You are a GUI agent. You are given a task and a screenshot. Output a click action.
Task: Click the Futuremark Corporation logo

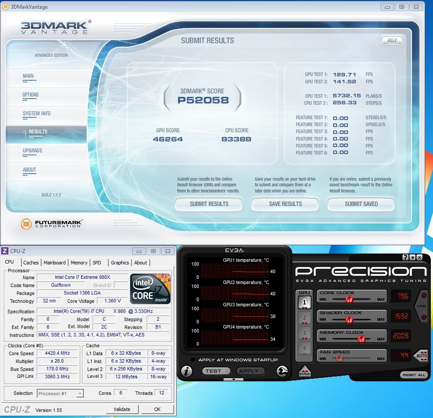pyautogui.click(x=52, y=224)
